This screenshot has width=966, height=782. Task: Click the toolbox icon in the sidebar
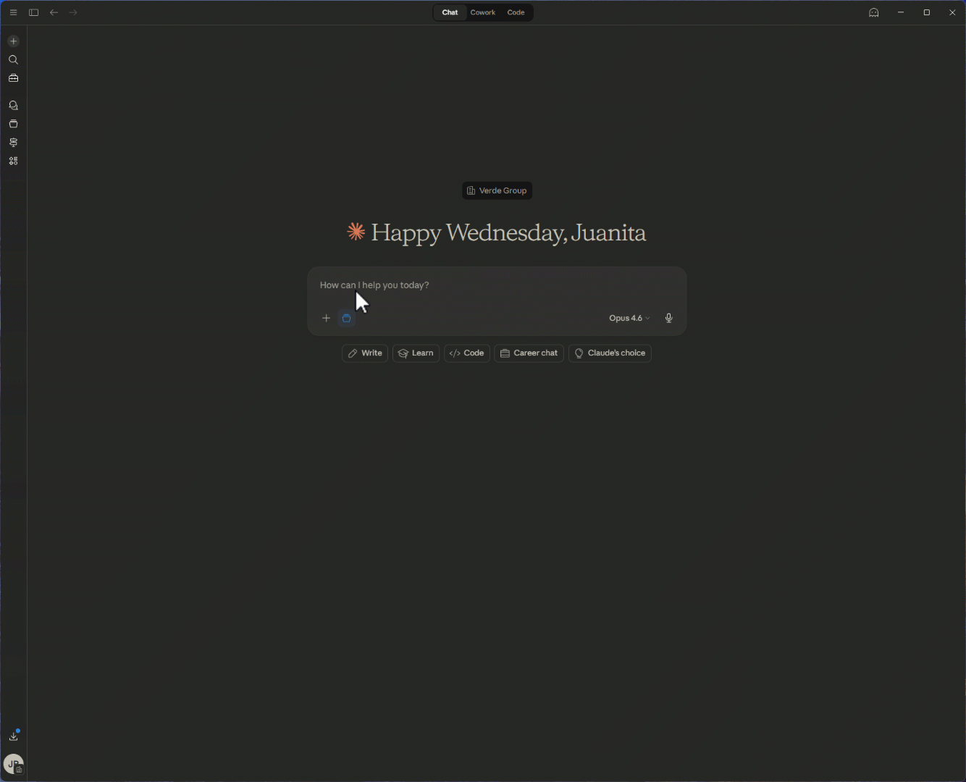click(13, 78)
